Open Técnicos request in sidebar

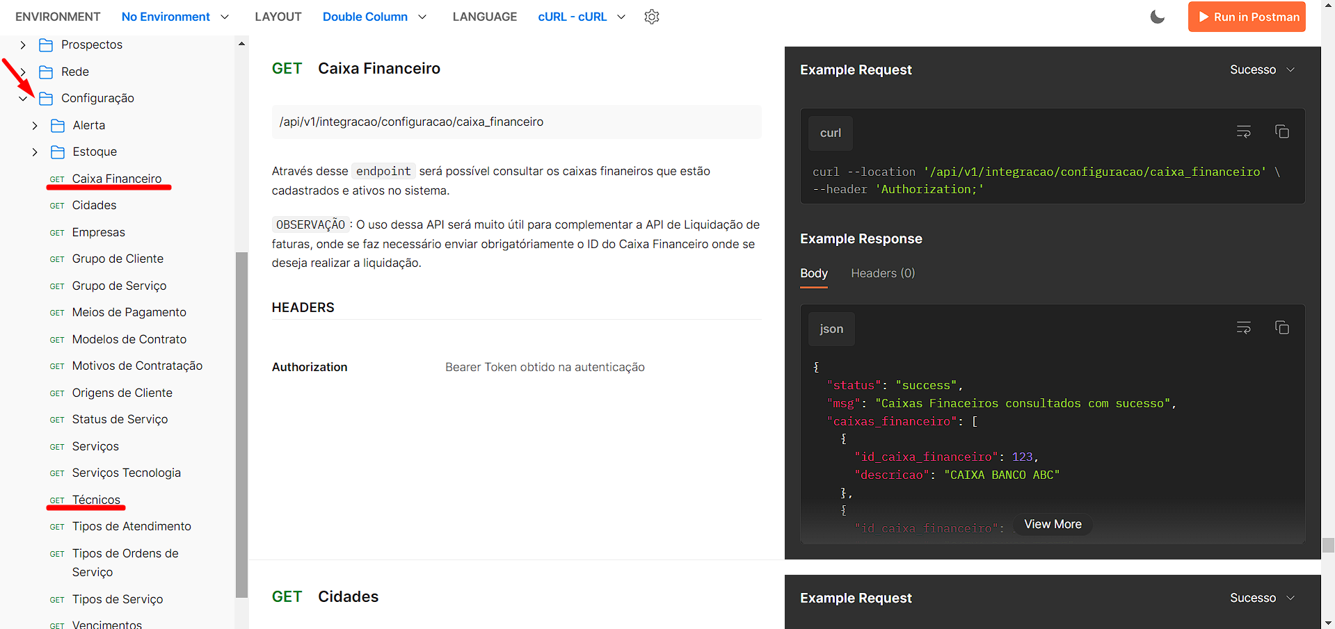96,500
